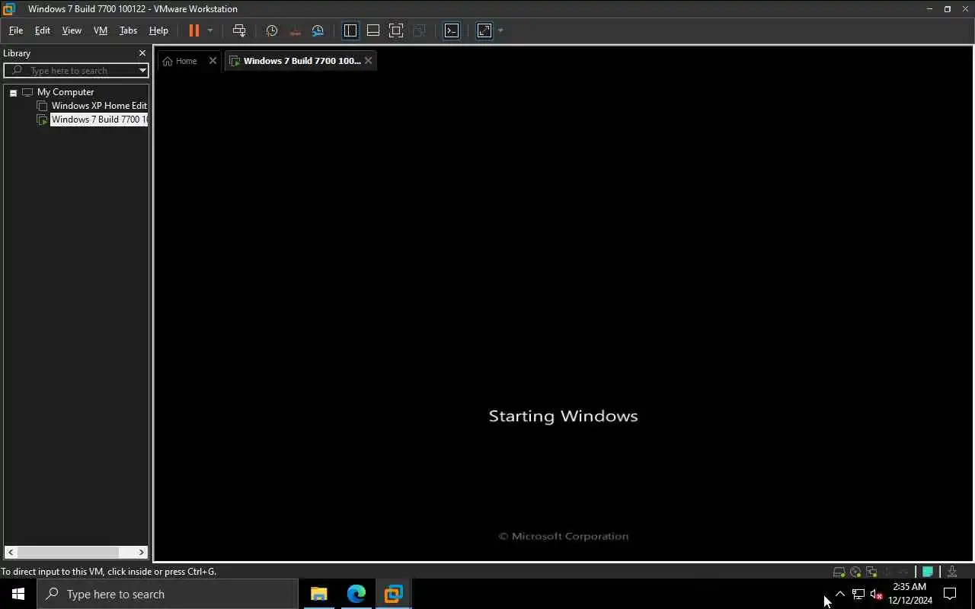Toggle the library sidebar view

coord(350,30)
